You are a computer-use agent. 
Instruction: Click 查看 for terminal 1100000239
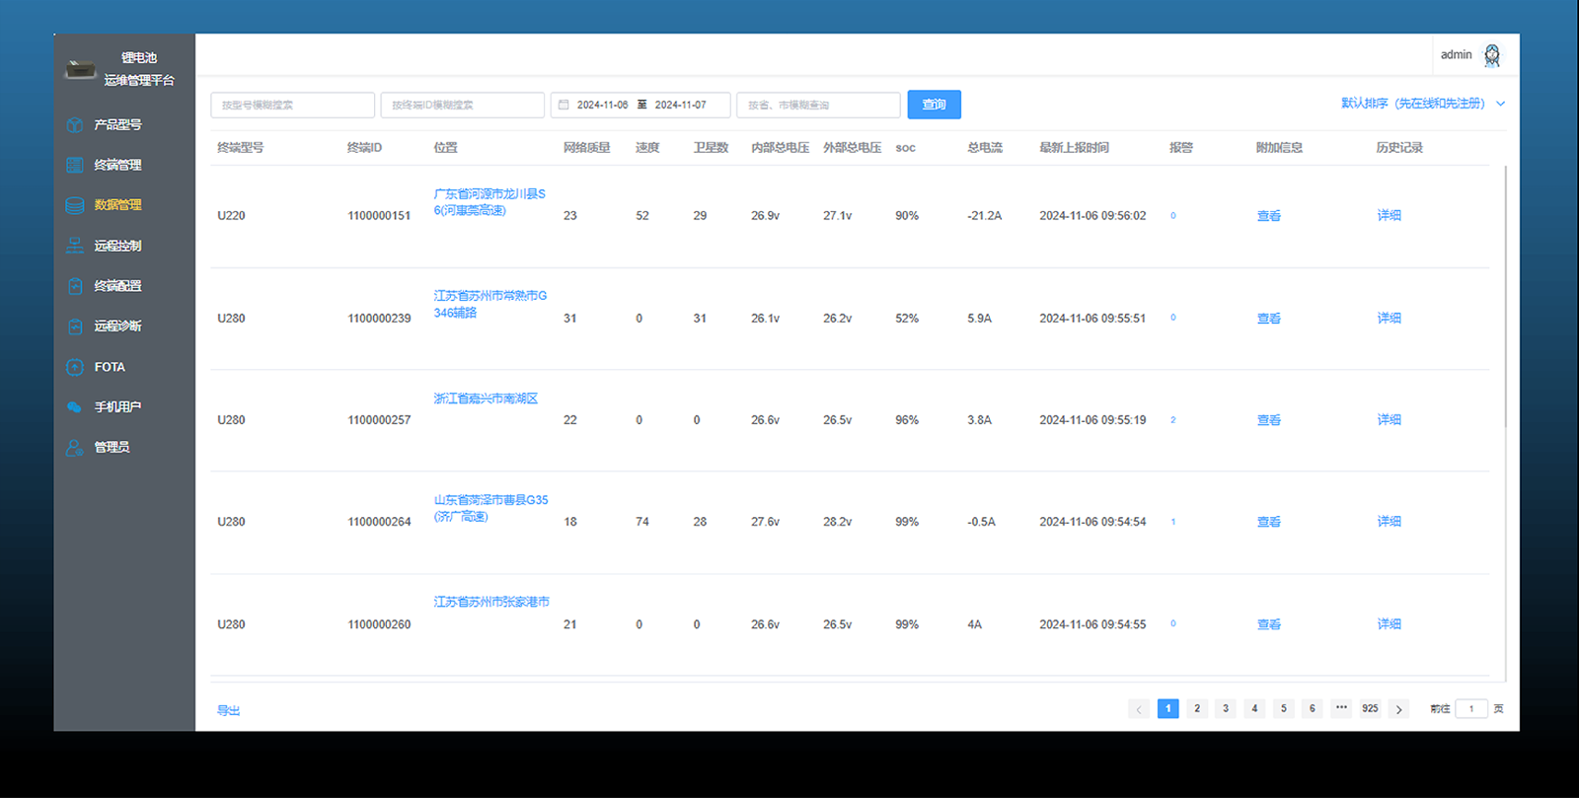coord(1268,319)
